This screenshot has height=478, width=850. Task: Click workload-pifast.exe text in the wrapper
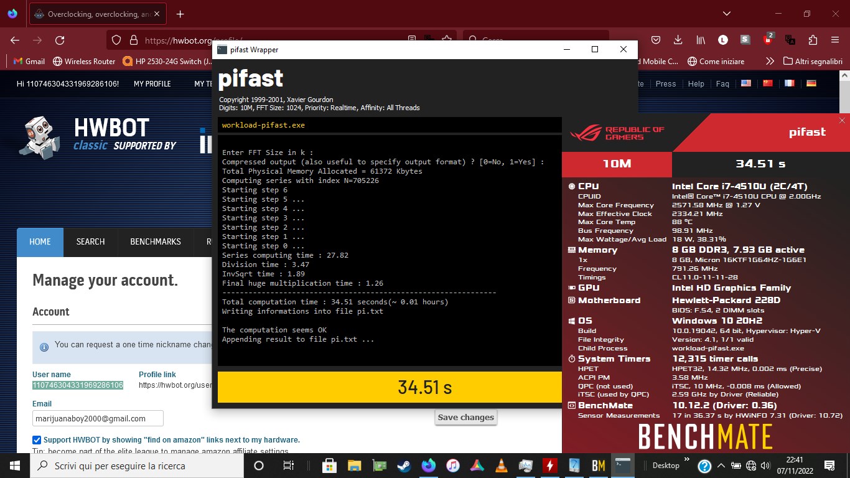pos(263,125)
